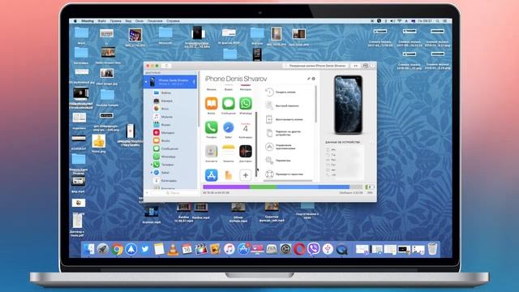This screenshot has width=519, height=292.
Task: Expand the Phone item in the sidebar
Action: click(x=152, y=165)
